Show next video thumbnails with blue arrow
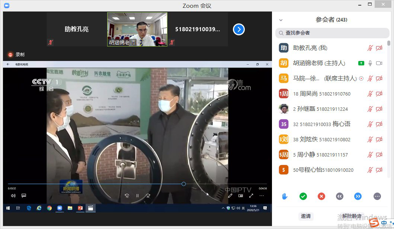 coord(239,29)
